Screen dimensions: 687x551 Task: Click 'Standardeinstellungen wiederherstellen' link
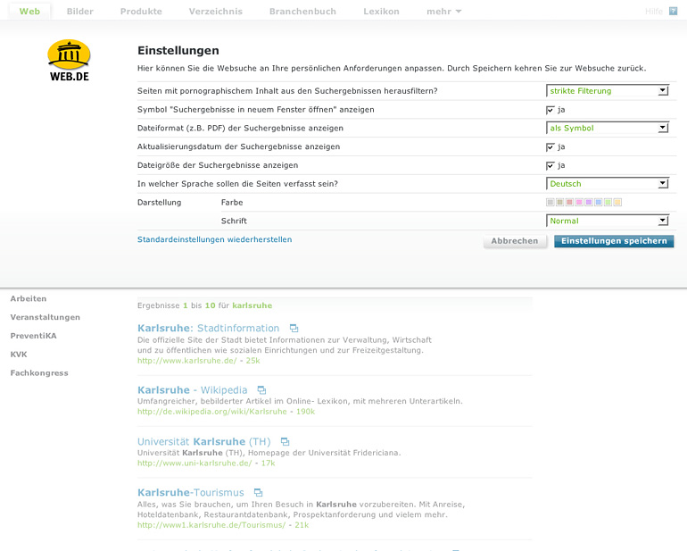(215, 239)
